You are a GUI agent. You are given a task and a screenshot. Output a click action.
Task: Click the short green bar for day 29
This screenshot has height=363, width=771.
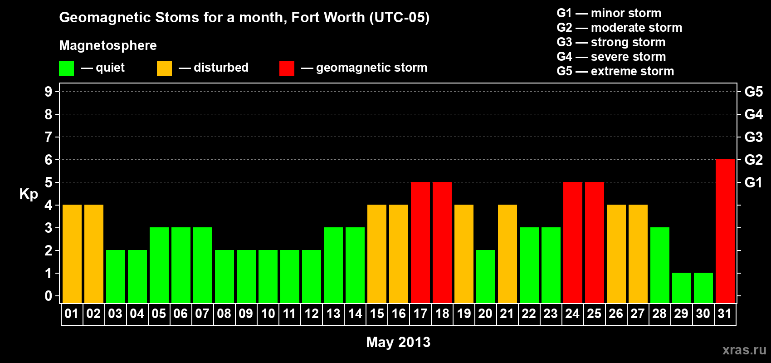coord(681,288)
